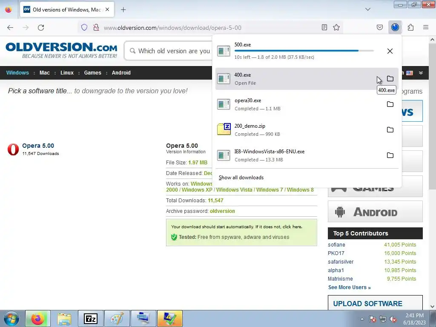This screenshot has width=436, height=327.
Task: Click the opera30.exe file icon
Action: coord(224,104)
